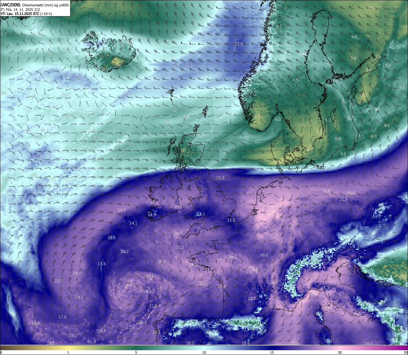The height and width of the screenshot is (355, 408).
Task: Click the value 4.3 near the right edge
Action: (374, 136)
